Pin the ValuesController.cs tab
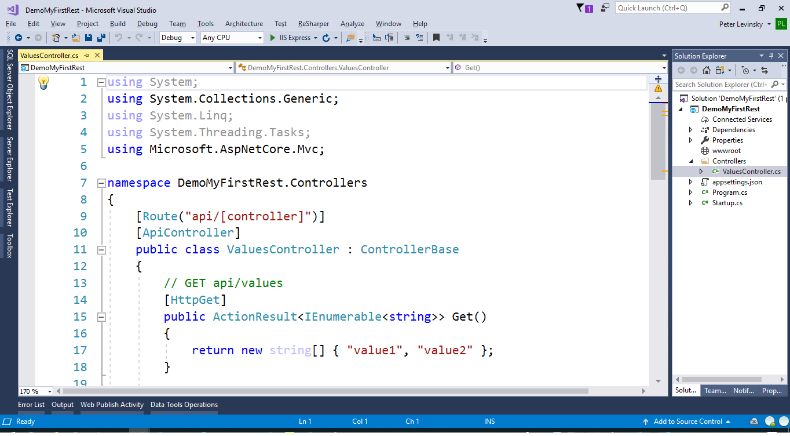790x436 pixels. [87, 56]
